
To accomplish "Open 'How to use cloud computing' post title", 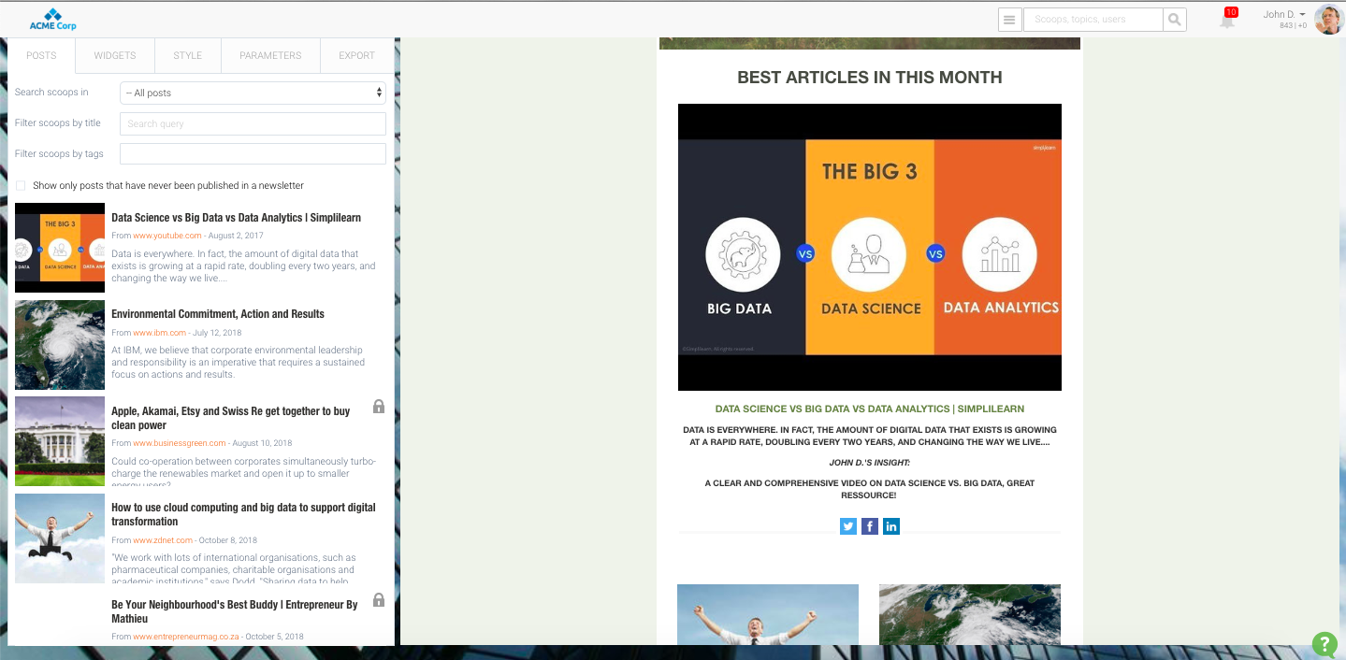I will pyautogui.click(x=243, y=514).
